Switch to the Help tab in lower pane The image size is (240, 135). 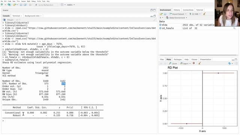[x=186, y=59]
